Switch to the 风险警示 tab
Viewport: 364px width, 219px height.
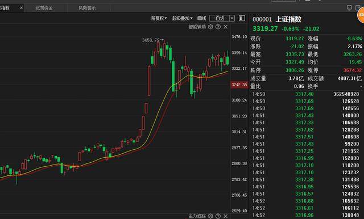[87, 8]
